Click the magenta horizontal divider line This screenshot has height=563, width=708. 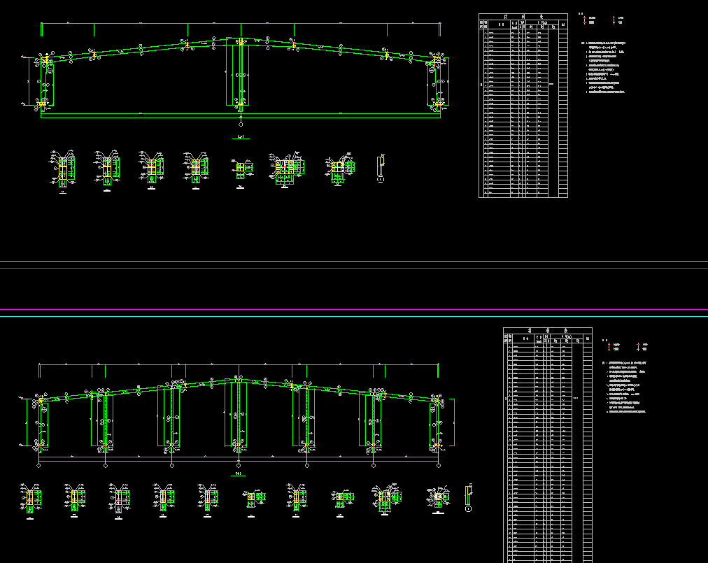click(350, 309)
